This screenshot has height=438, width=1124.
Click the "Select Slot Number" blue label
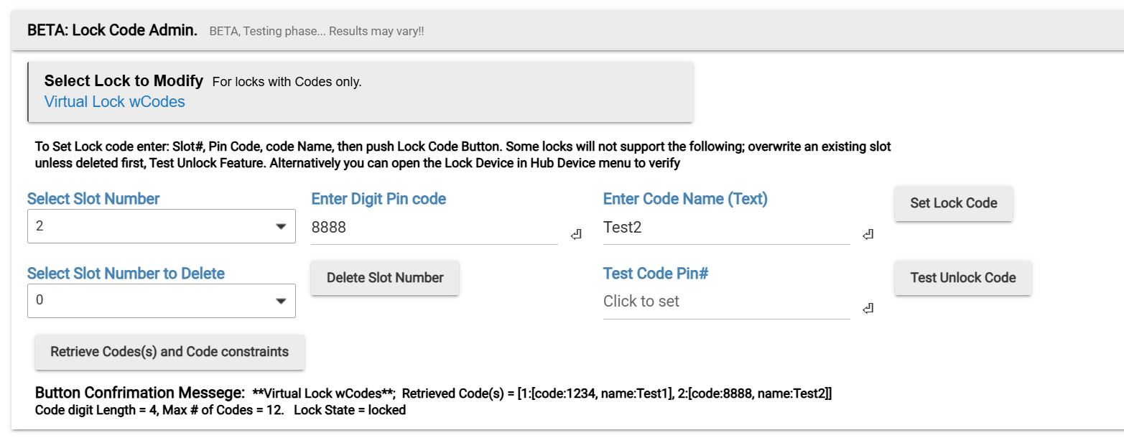point(93,199)
